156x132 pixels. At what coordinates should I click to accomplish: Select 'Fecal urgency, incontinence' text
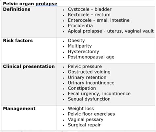pos(99,94)
